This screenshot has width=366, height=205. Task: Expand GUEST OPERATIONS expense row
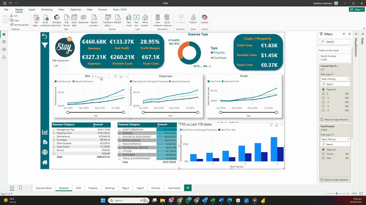coord(120,130)
